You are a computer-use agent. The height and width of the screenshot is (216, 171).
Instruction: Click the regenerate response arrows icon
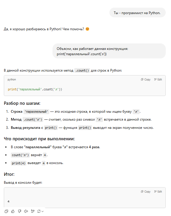pyautogui.click(x=39, y=211)
